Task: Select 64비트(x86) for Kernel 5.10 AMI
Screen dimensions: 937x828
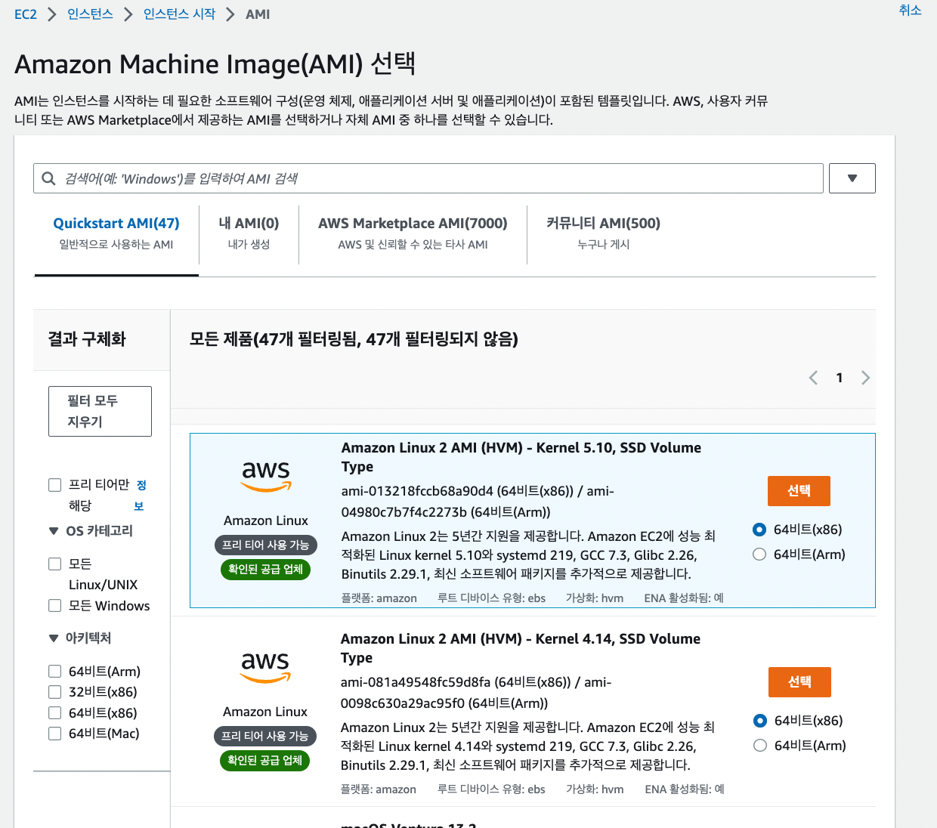Action: (x=759, y=530)
